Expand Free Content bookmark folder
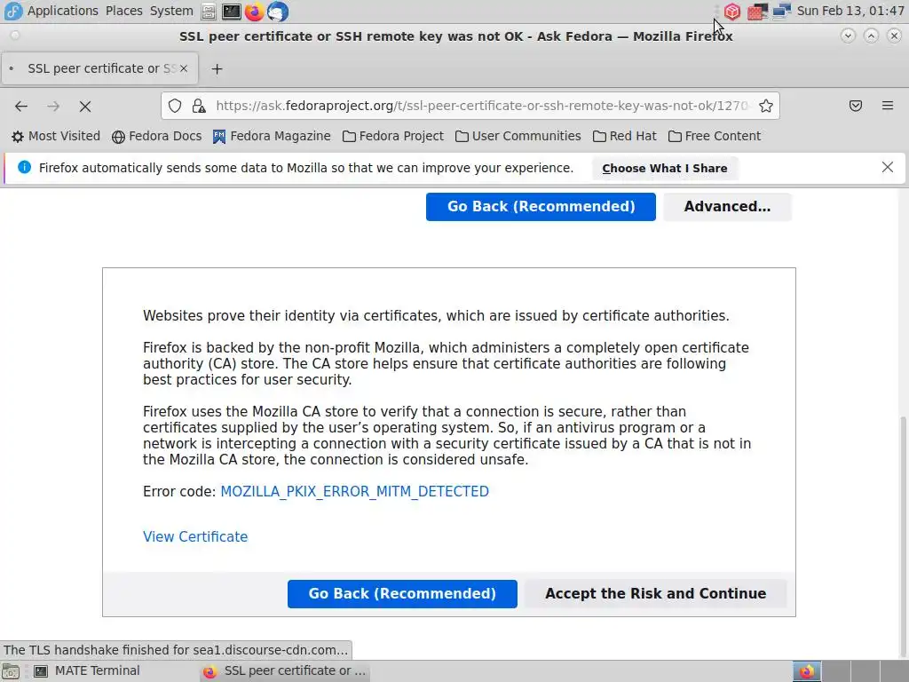Image resolution: width=909 pixels, height=682 pixels. coord(715,136)
